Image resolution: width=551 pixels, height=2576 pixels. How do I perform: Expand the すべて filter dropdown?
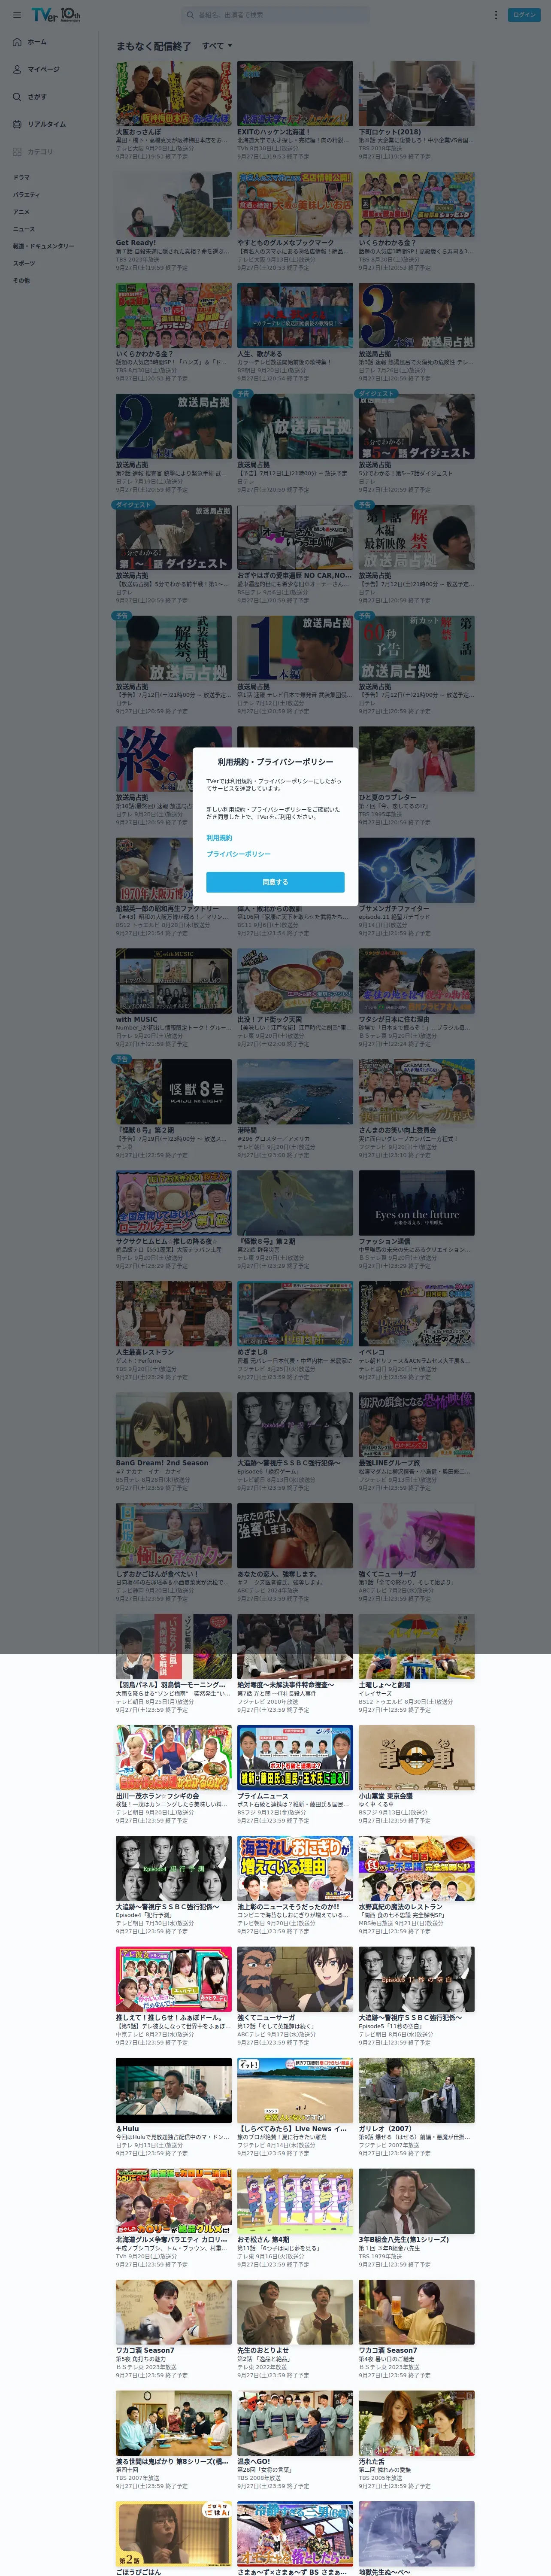point(217,46)
